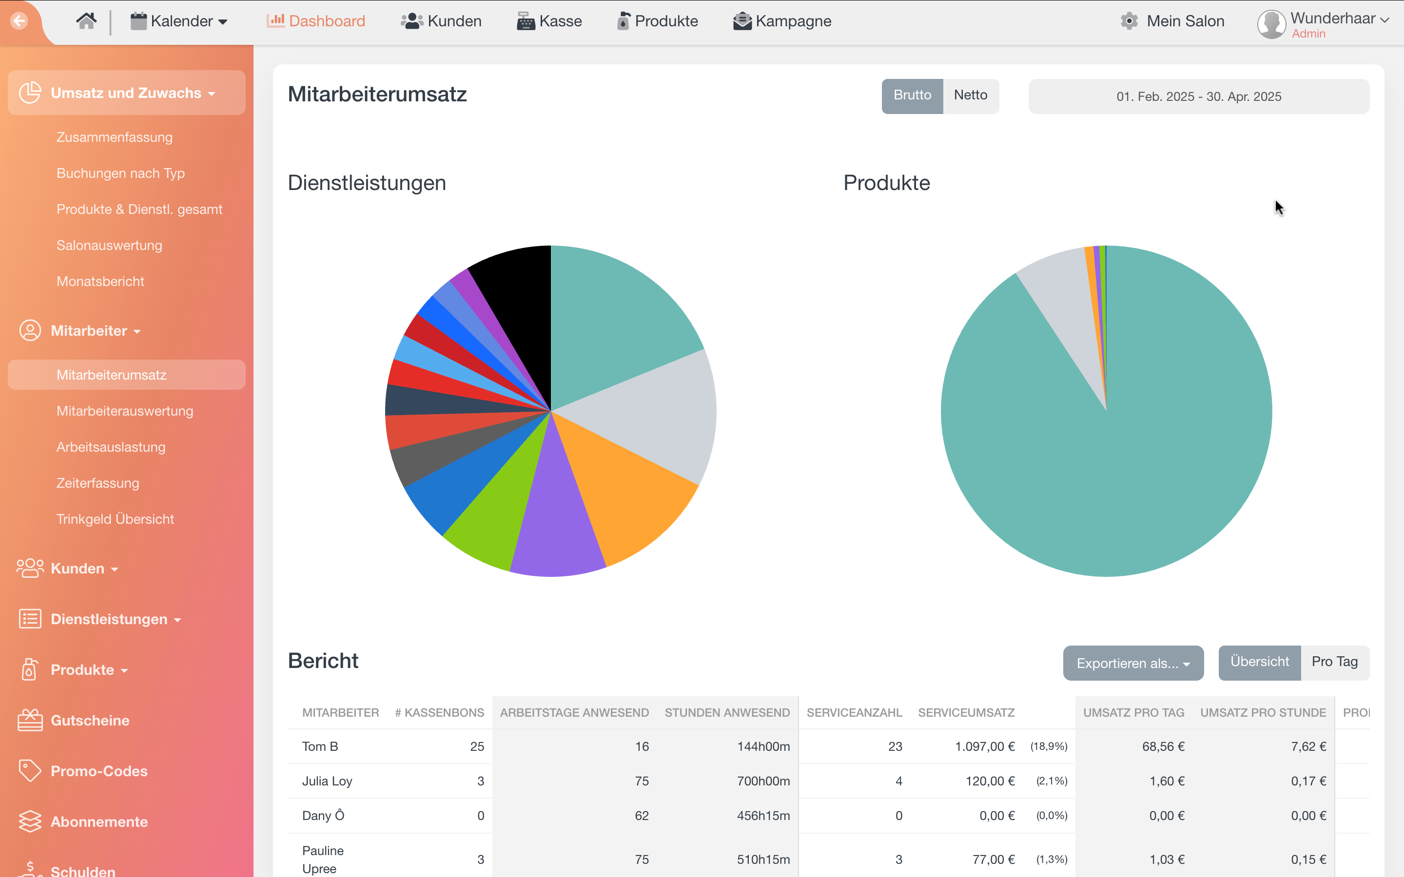Click the Kasse cash register icon
This screenshot has width=1404, height=877.
tap(526, 21)
